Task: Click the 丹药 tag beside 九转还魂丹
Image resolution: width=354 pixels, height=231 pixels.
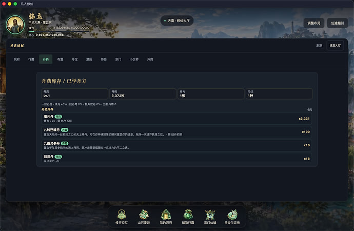Action: coord(65,130)
